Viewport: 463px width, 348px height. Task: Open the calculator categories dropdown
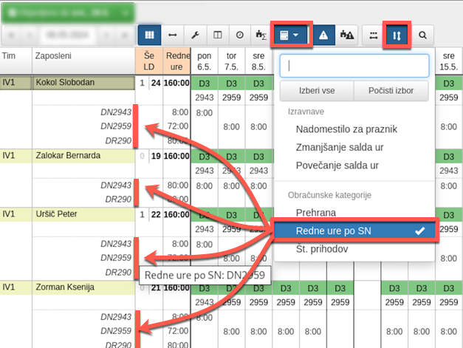(289, 35)
